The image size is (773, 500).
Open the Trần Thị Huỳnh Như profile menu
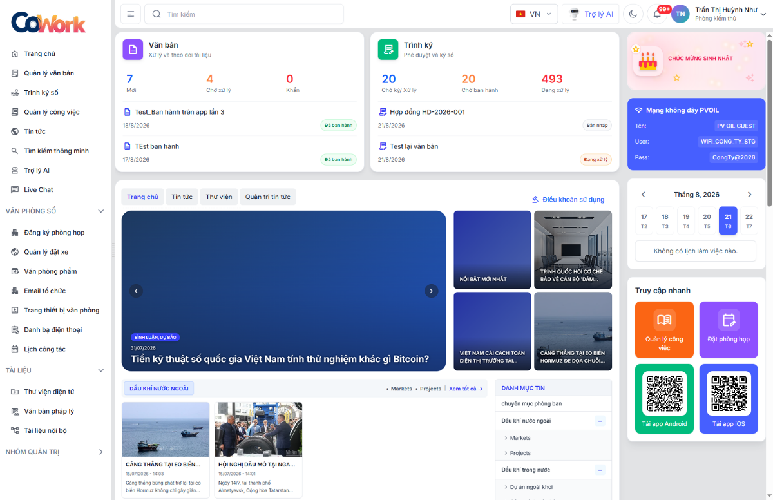point(719,14)
